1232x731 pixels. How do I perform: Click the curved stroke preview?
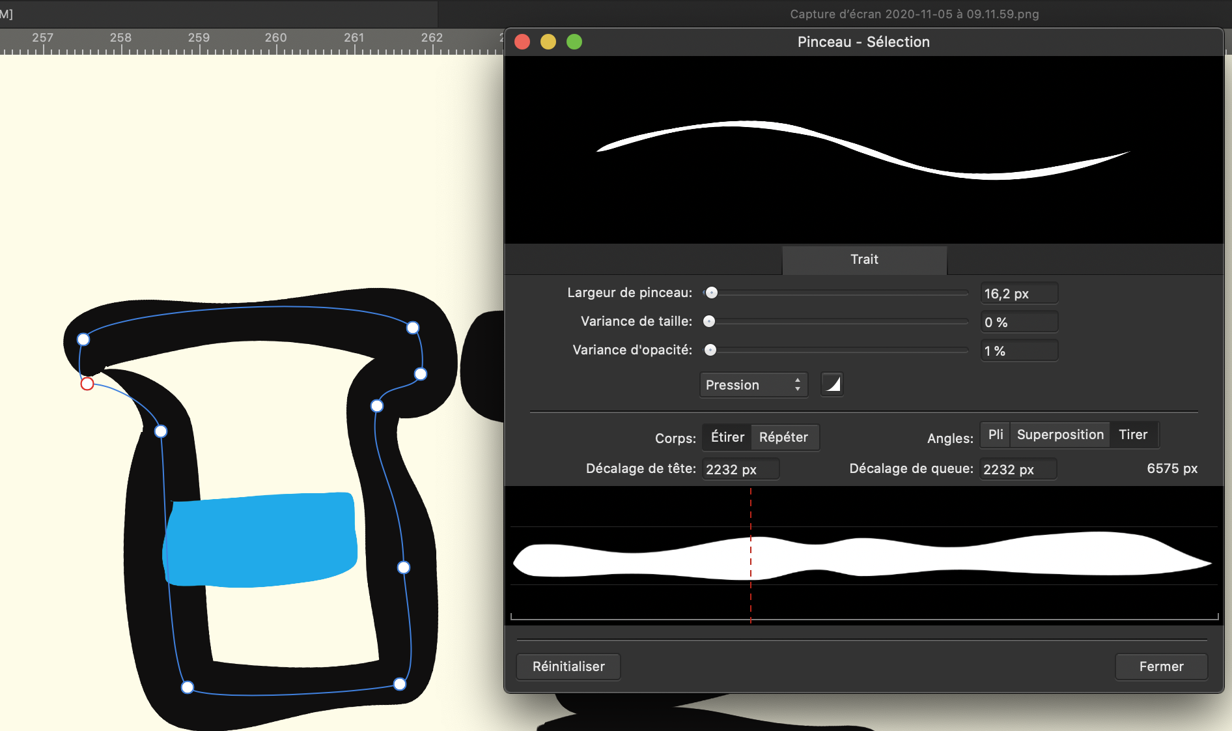tap(863, 149)
